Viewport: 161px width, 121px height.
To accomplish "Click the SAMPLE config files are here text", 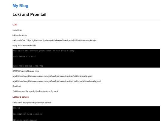I will (26, 71).
